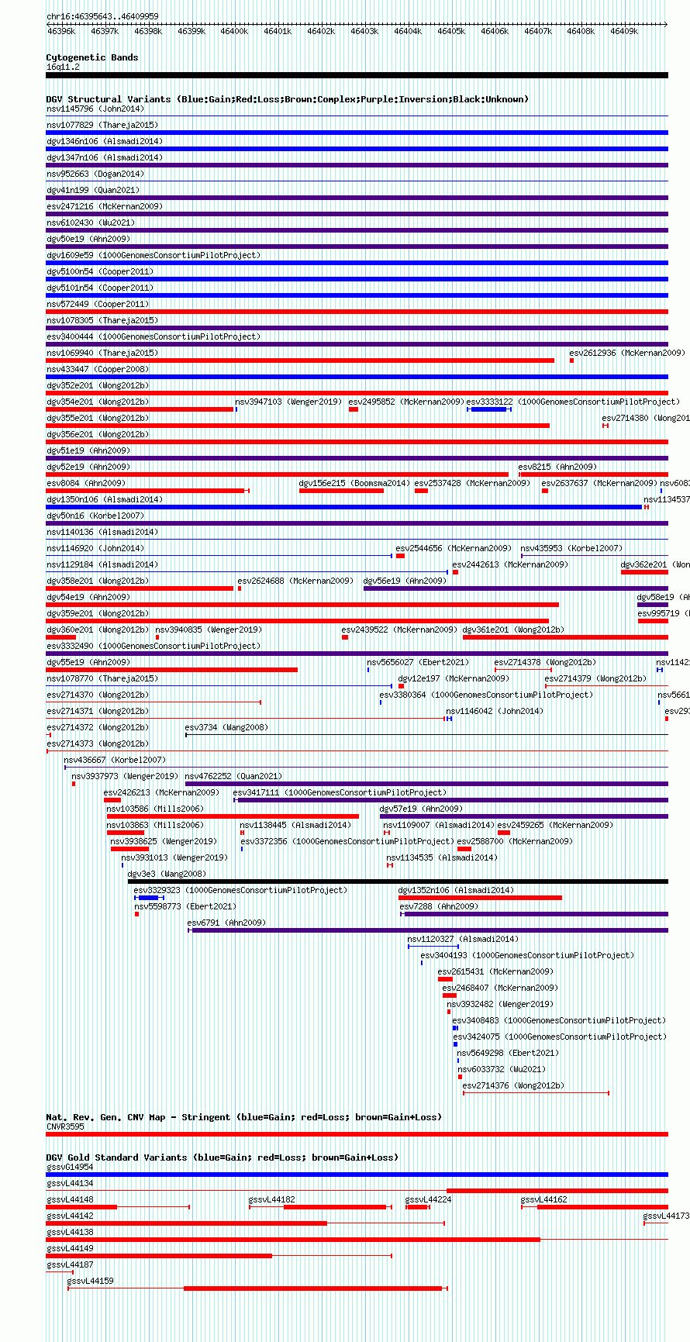Open variant dgv41n199 (Quan2021)
The width and height of the screenshot is (690, 1342).
[x=93, y=190]
